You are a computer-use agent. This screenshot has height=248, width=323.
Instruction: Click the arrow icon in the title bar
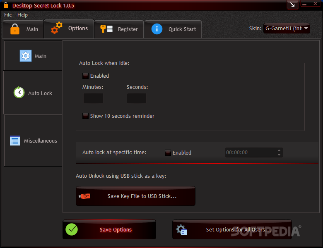click(x=292, y=5)
